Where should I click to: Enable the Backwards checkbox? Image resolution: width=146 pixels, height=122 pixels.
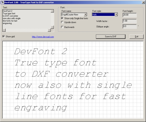[x=62, y=27]
